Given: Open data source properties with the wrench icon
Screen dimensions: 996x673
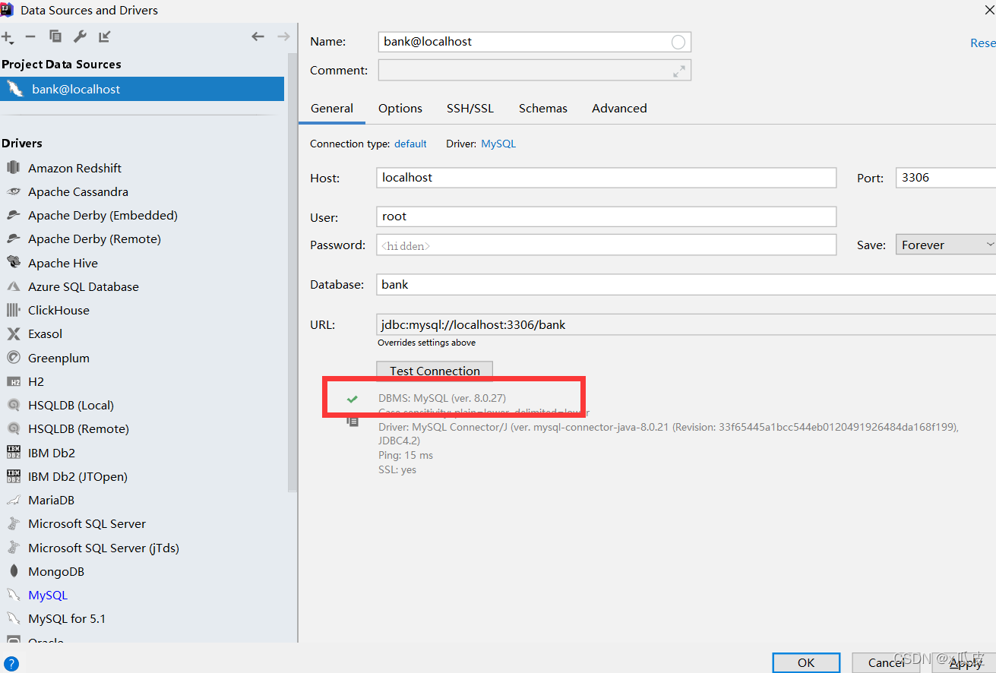Looking at the screenshot, I should tap(80, 36).
